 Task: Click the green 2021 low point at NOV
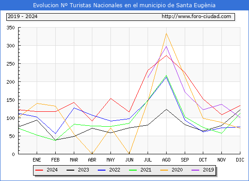(221, 133)
